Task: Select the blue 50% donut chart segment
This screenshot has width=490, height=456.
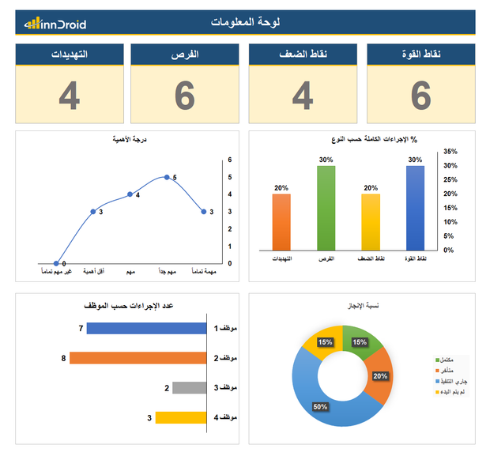Action: (x=320, y=399)
